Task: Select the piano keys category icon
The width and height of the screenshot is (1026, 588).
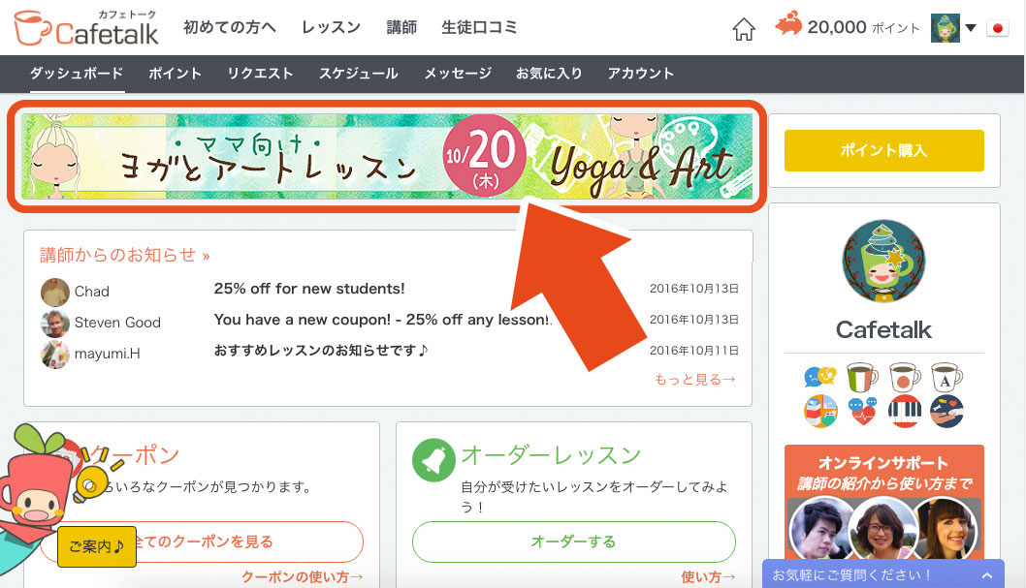Action: (x=904, y=411)
